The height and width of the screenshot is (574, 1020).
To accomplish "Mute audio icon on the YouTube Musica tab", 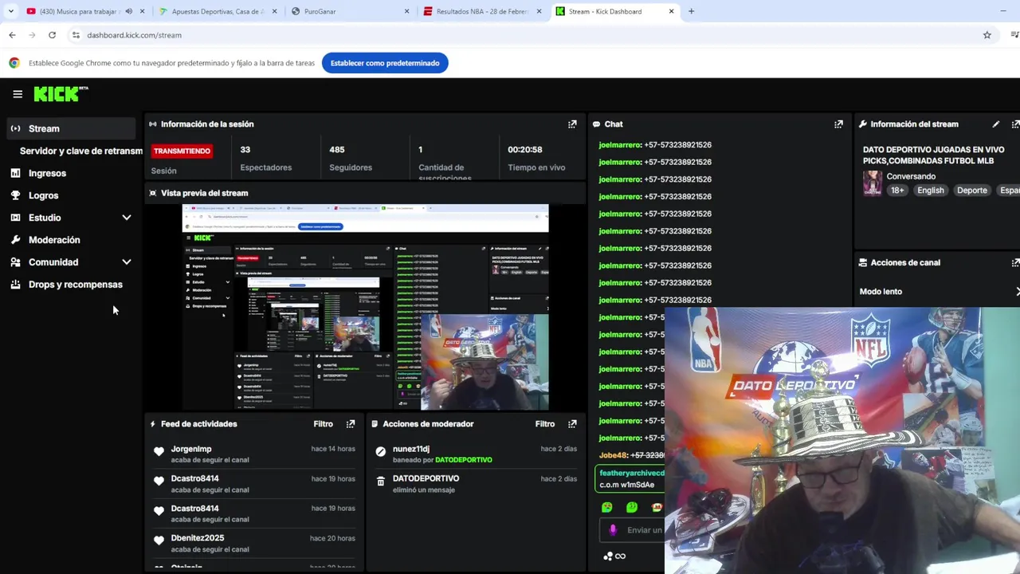I will (128, 11).
